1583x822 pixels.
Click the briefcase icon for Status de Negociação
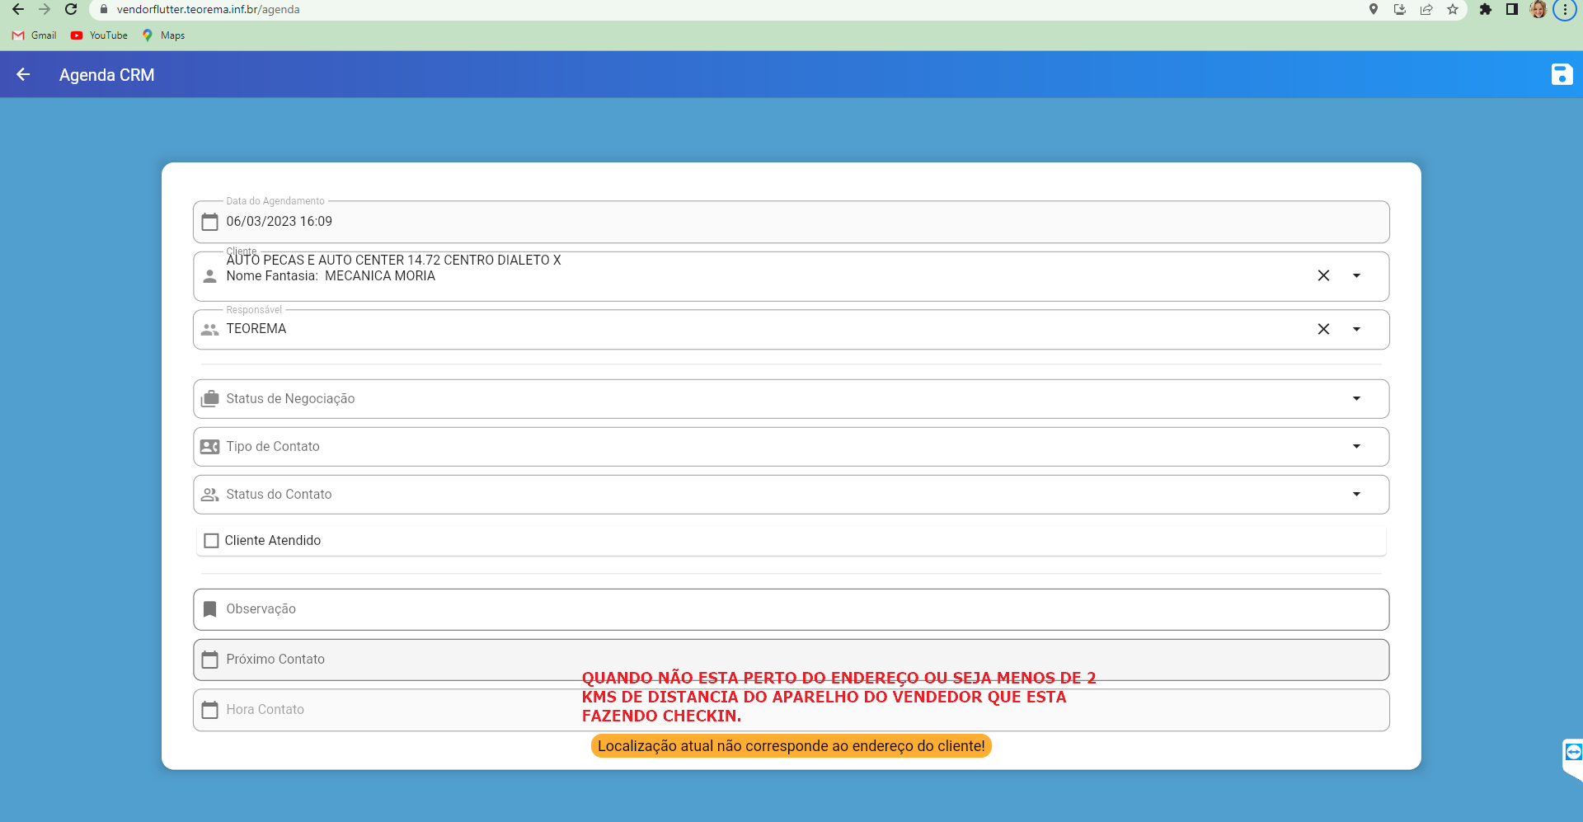(x=210, y=399)
